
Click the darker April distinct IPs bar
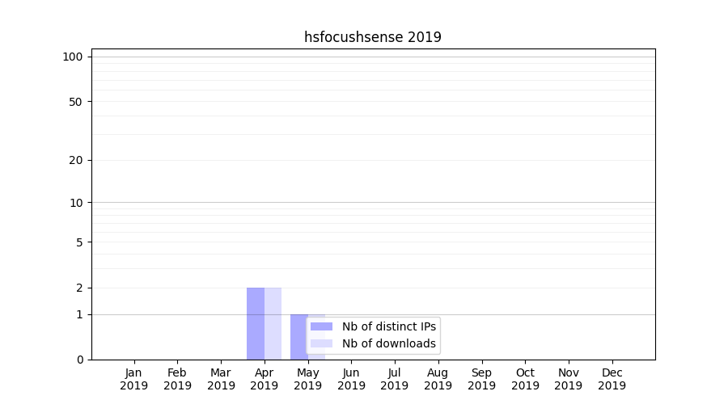256,323
